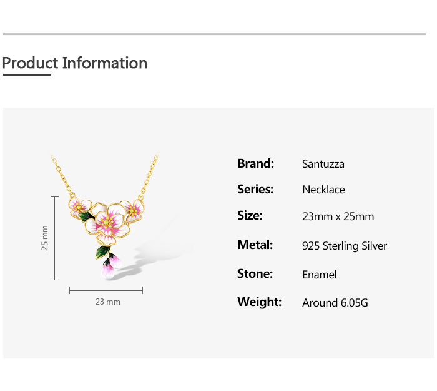Click the Stone: label

click(x=255, y=274)
